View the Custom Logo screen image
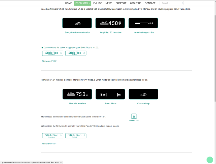Viewport: 216px width, 164px height. pos(143,94)
